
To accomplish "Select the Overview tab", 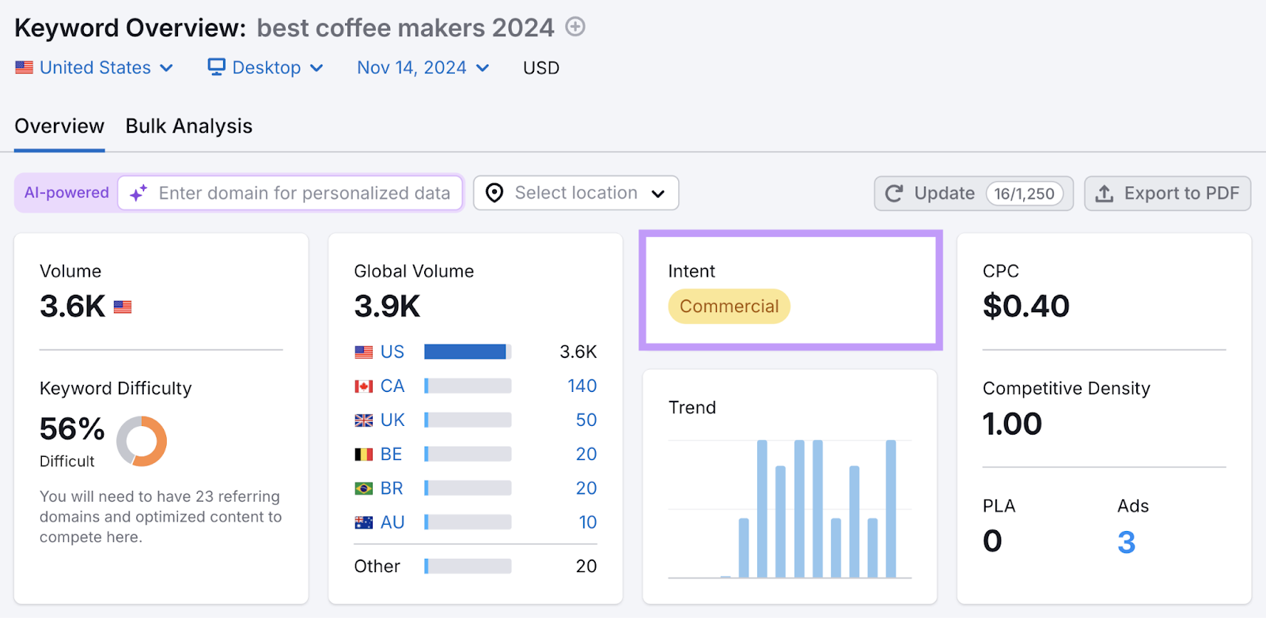I will (x=59, y=126).
